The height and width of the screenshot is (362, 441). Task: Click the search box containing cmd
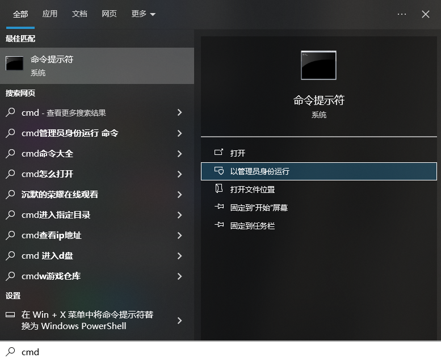pos(220,352)
